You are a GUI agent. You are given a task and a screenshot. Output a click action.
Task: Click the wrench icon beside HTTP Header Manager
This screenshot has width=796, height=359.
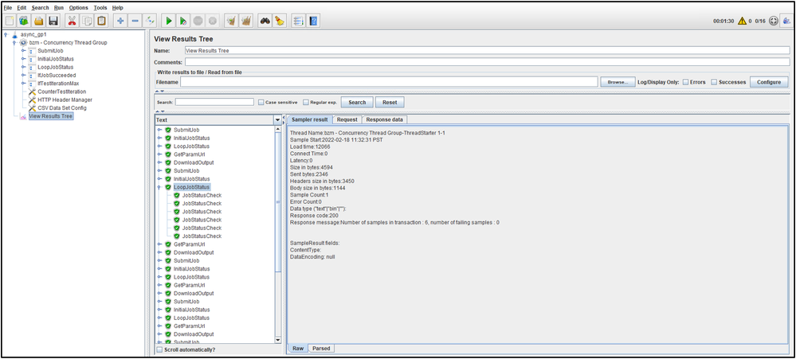point(32,100)
